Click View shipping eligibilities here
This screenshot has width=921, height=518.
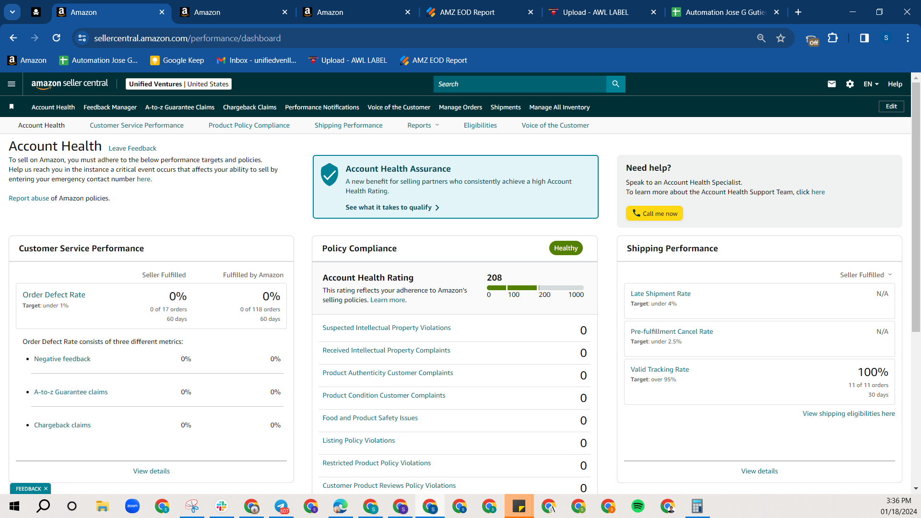pos(849,413)
